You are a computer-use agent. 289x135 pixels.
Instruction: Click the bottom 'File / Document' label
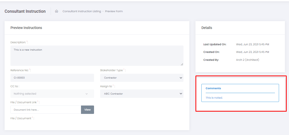click(x=21, y=118)
